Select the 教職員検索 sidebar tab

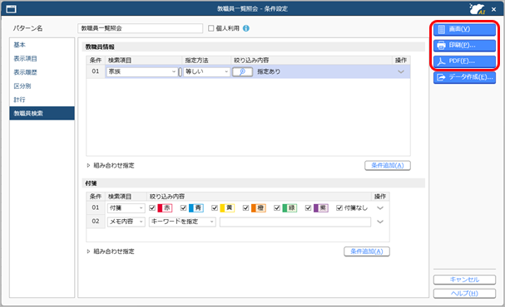pos(42,114)
